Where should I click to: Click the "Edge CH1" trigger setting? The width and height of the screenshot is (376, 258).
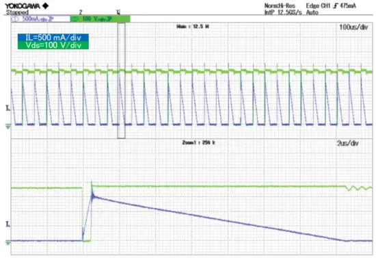tap(318, 5)
